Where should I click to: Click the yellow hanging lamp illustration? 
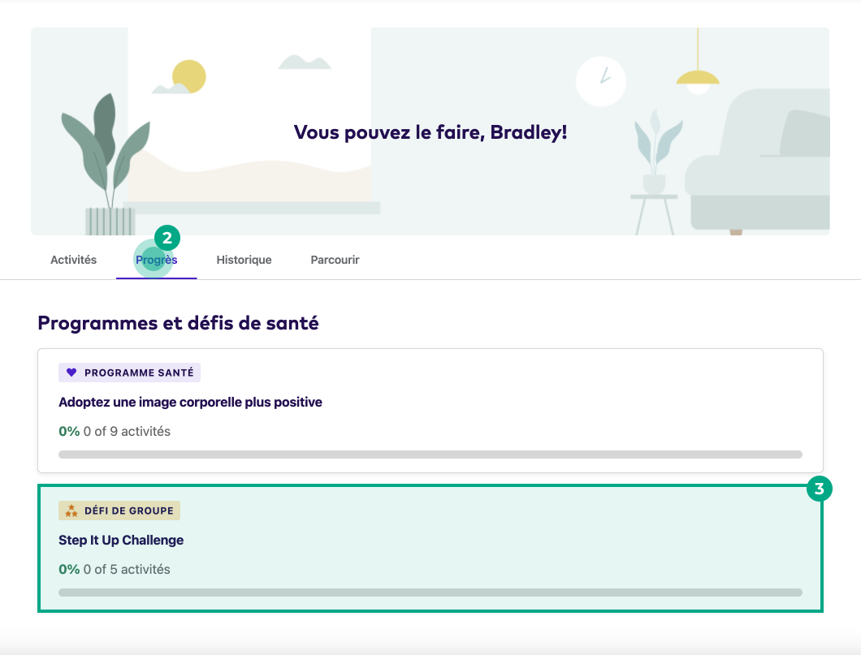pos(697,77)
